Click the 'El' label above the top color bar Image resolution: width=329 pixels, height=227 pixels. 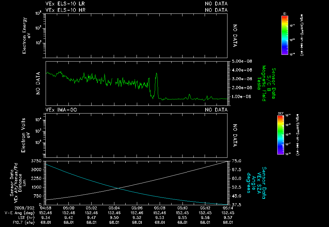click(285, 14)
